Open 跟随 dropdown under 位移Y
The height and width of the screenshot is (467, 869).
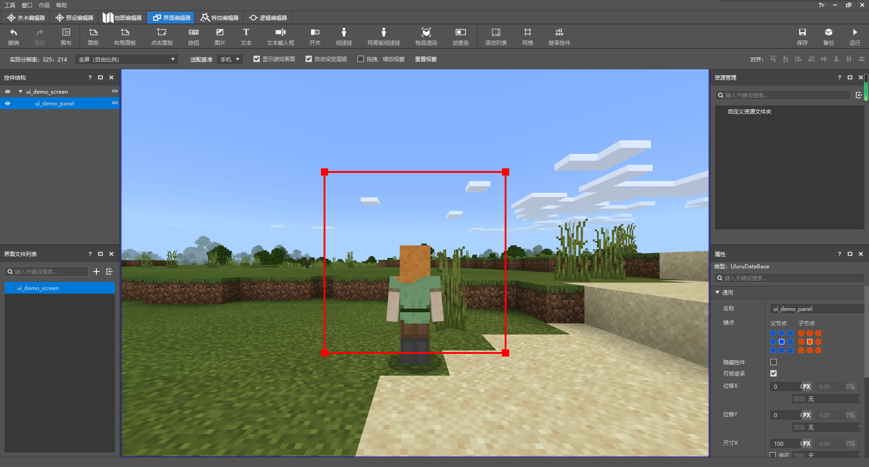point(826,427)
